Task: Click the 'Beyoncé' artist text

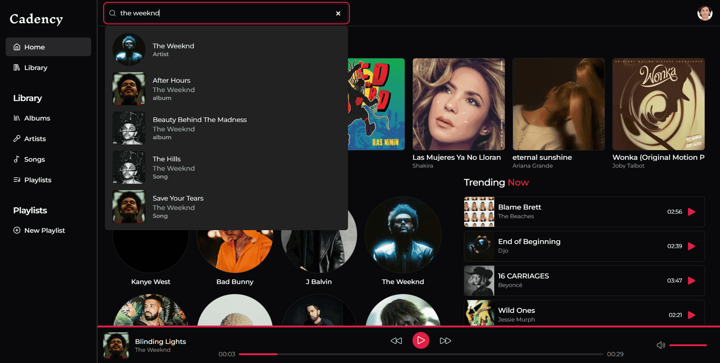Action: tap(510, 285)
